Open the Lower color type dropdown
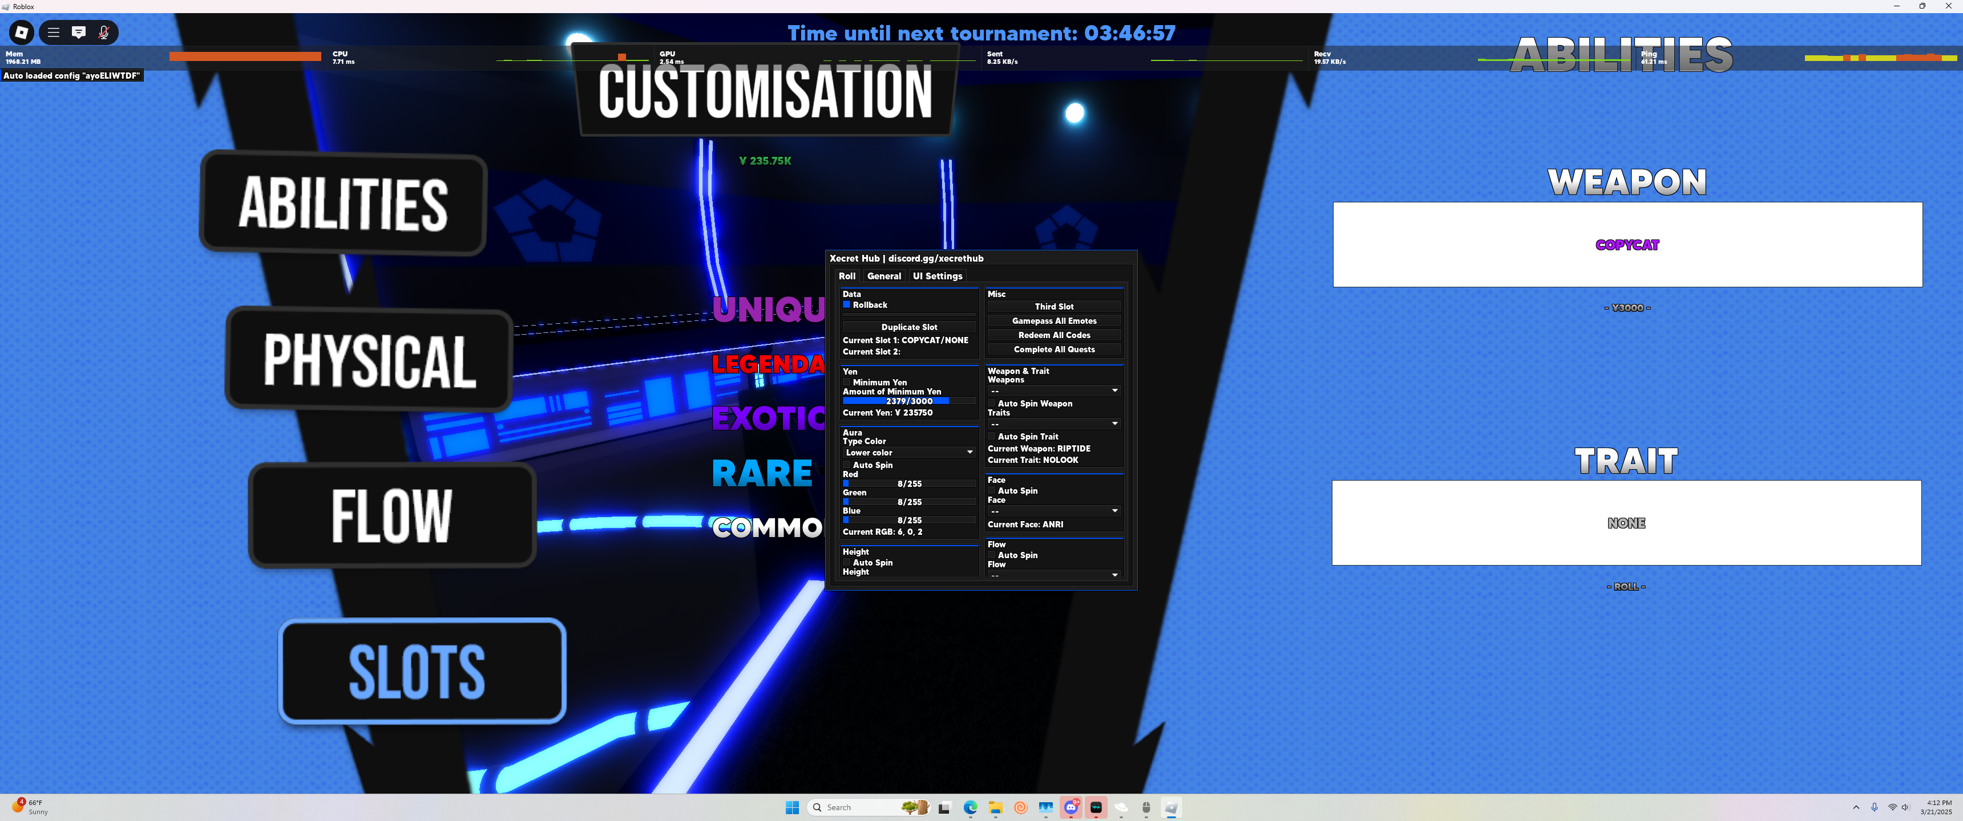1963x821 pixels. click(908, 452)
